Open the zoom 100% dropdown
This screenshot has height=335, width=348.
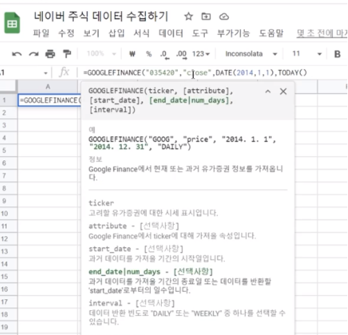click(x=101, y=54)
